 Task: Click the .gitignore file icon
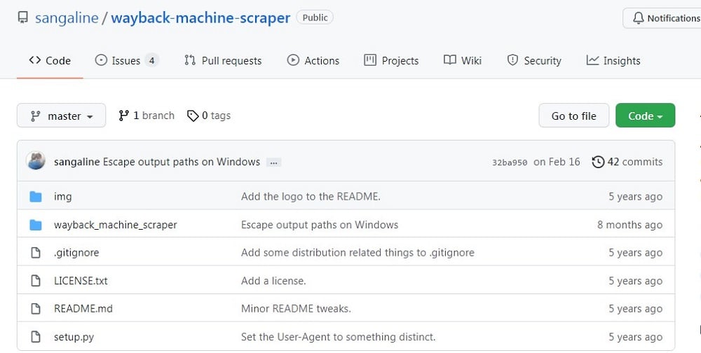pyautogui.click(x=35, y=252)
